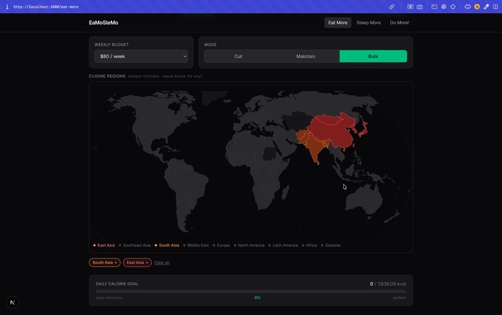Image resolution: width=502 pixels, height=315 pixels.
Task: Click the code brackets icon in toolbar
Action: coord(468,7)
